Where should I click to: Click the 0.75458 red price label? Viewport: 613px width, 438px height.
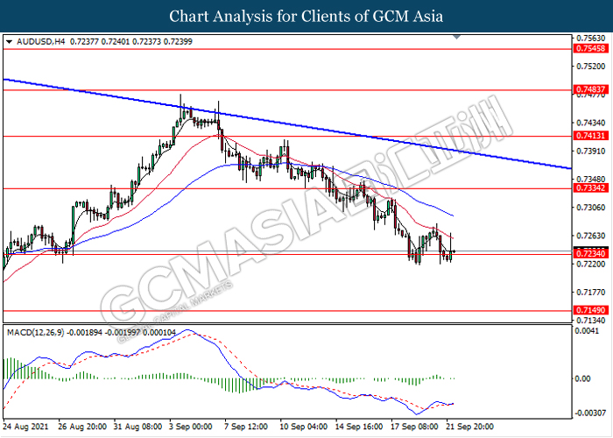(x=591, y=48)
